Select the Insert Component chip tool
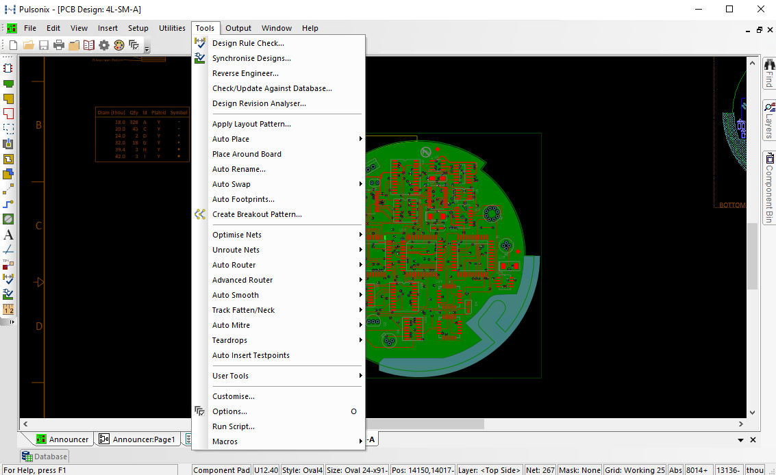776x475 pixels. 8,68
